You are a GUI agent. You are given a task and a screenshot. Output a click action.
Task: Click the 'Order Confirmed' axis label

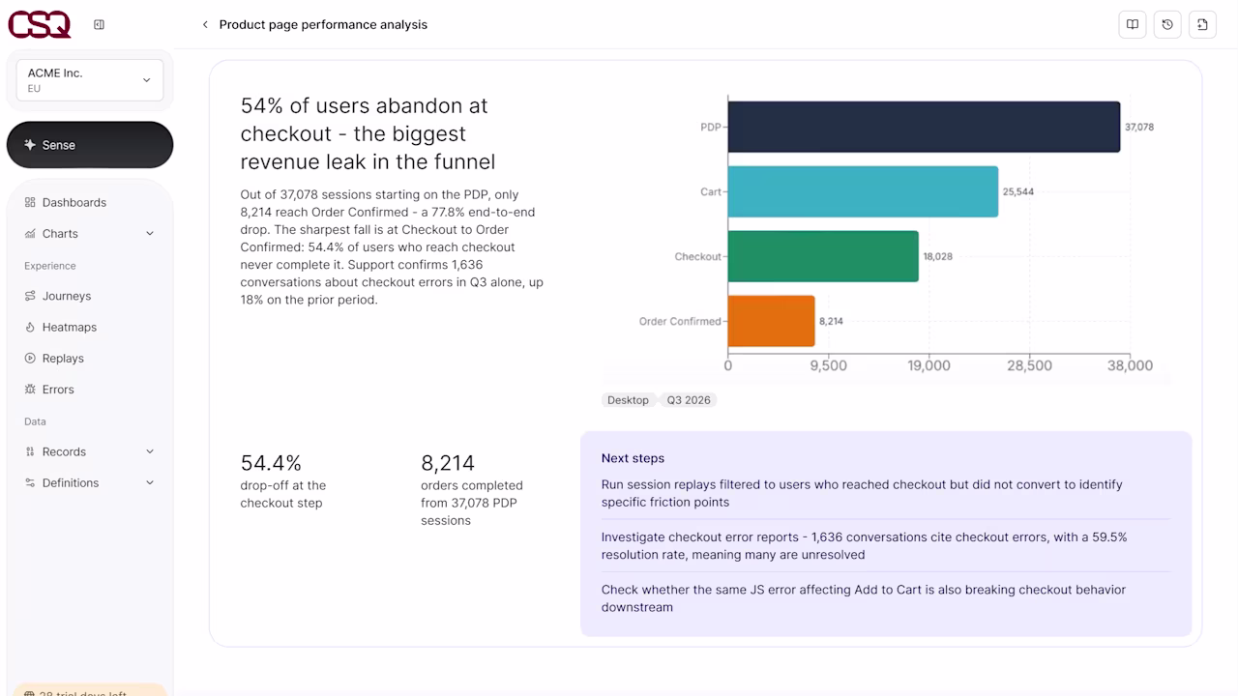coord(680,322)
